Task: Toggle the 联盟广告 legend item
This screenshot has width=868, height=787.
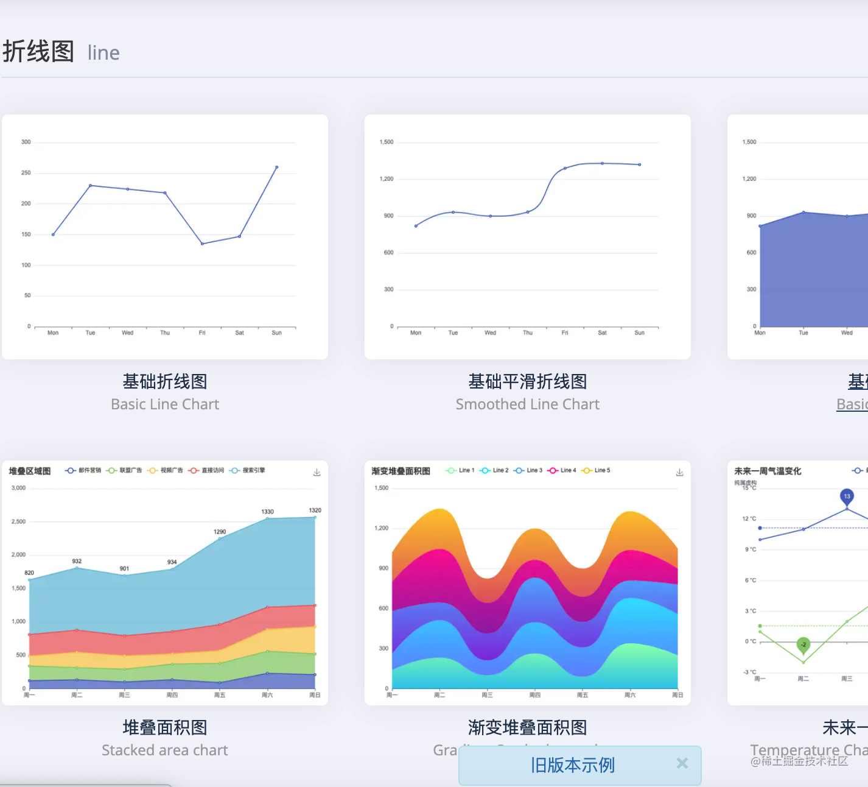Action: coord(124,470)
